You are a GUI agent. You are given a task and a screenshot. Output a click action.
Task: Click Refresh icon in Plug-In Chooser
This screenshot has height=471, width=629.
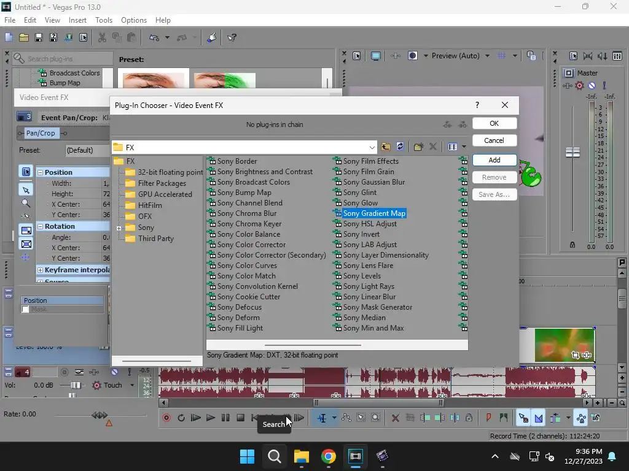tap(400, 147)
